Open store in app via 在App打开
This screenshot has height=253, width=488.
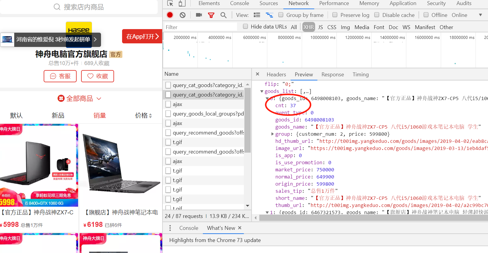(x=142, y=36)
